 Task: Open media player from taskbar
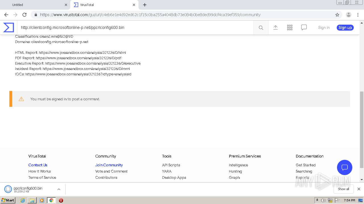(42, 200)
